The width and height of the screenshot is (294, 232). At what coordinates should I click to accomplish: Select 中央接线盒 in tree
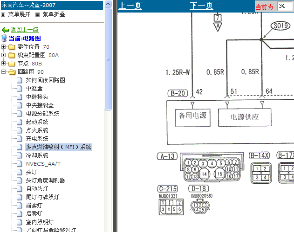coord(40,105)
